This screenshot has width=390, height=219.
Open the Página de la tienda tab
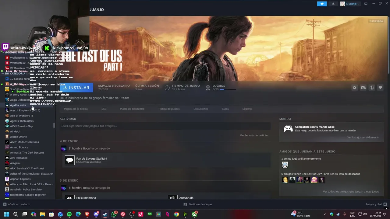tap(76, 109)
